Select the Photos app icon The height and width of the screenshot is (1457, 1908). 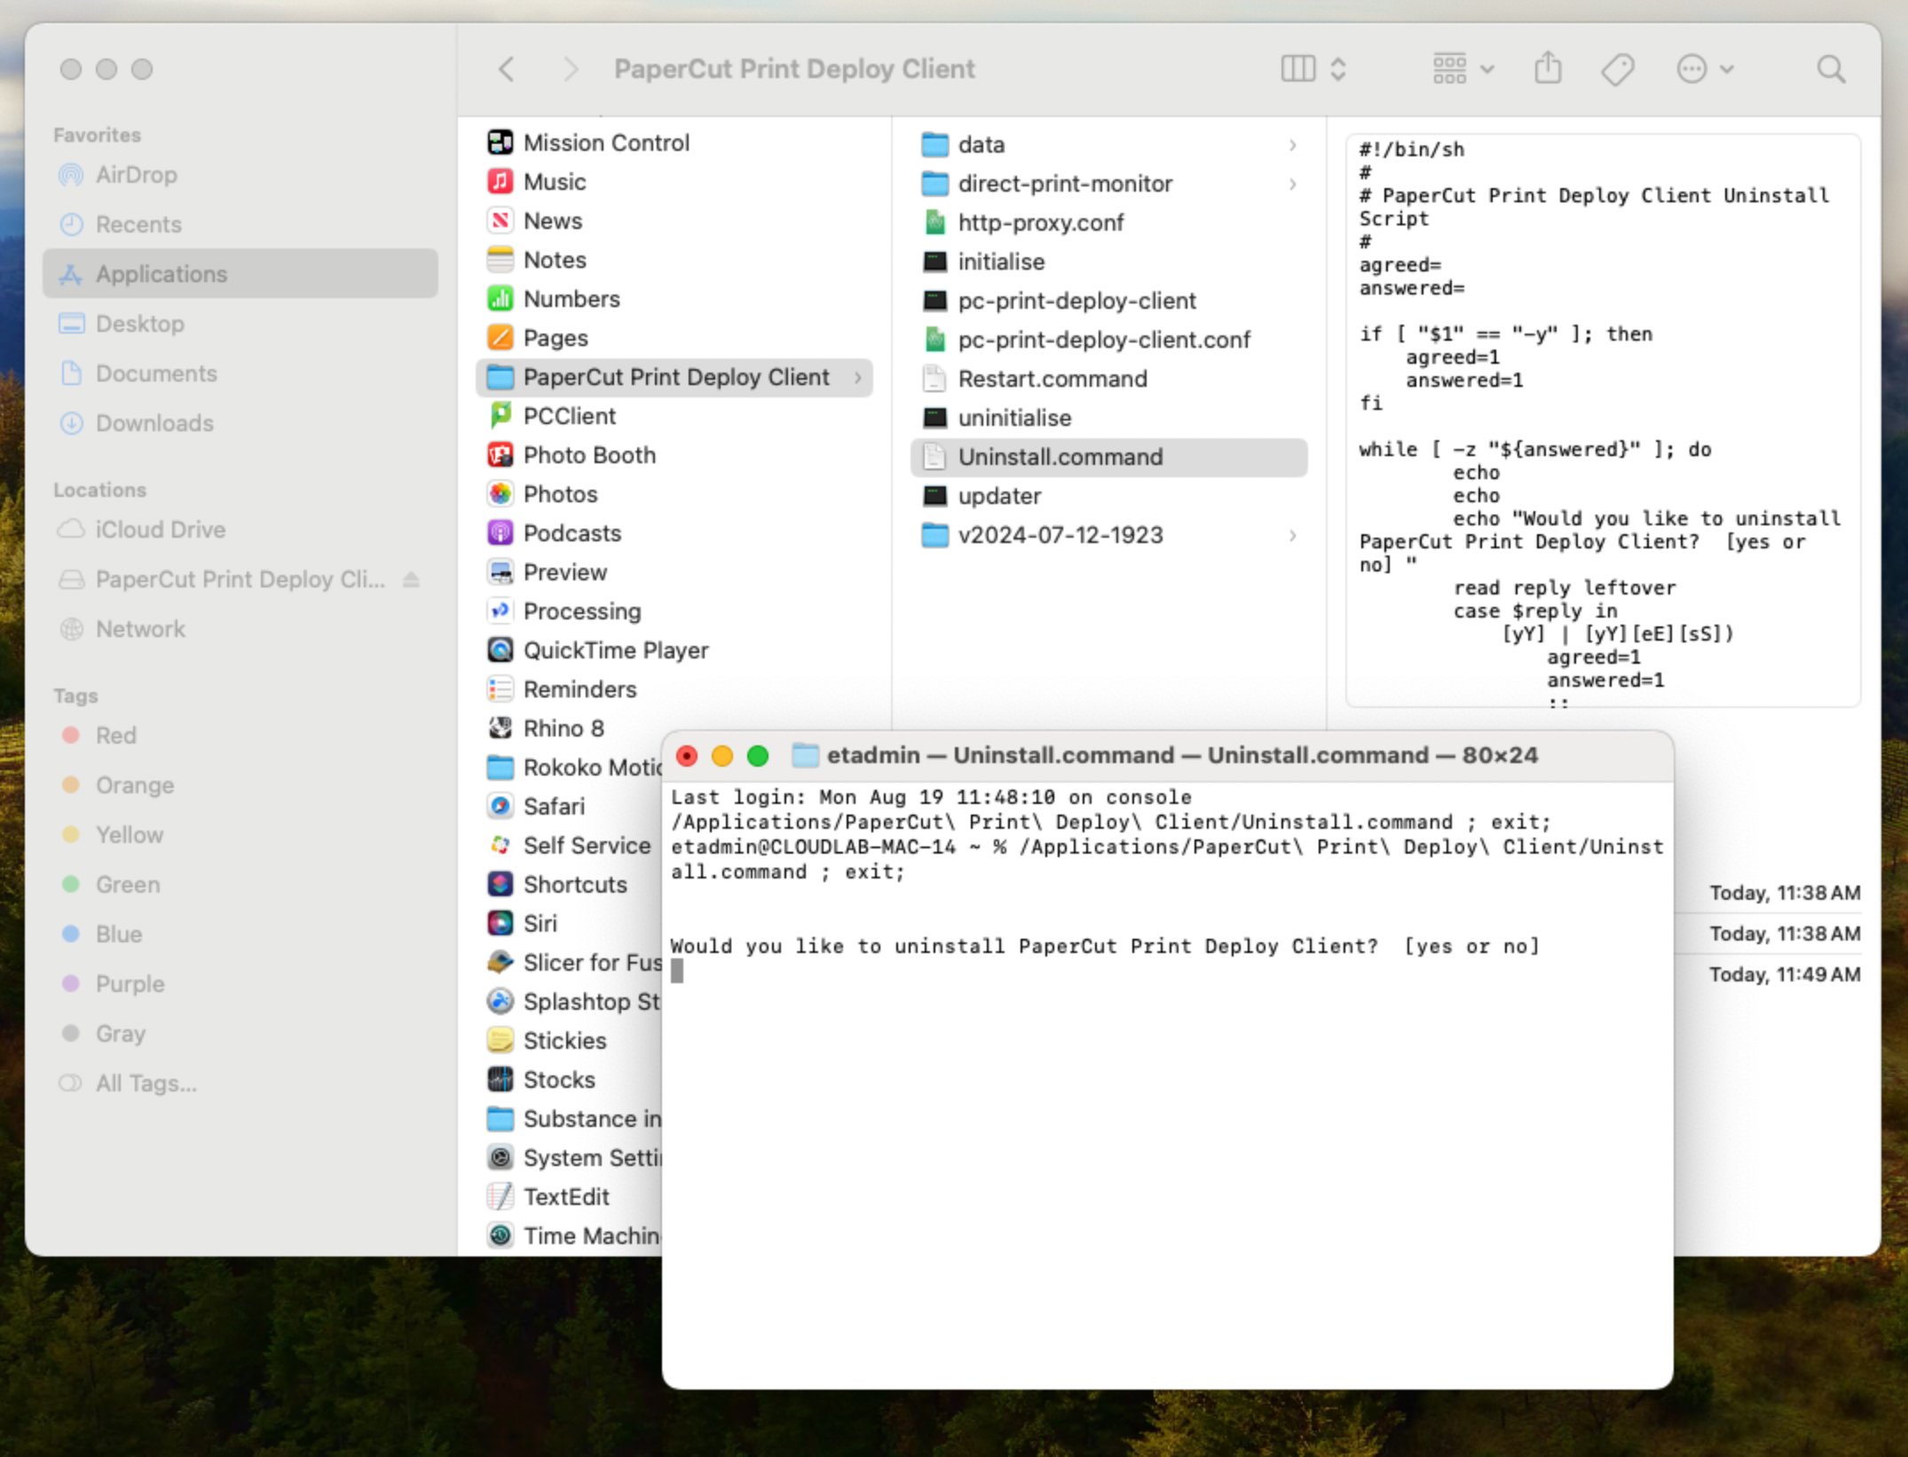pyautogui.click(x=501, y=493)
